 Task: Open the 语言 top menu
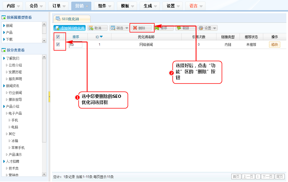pos(195,6)
